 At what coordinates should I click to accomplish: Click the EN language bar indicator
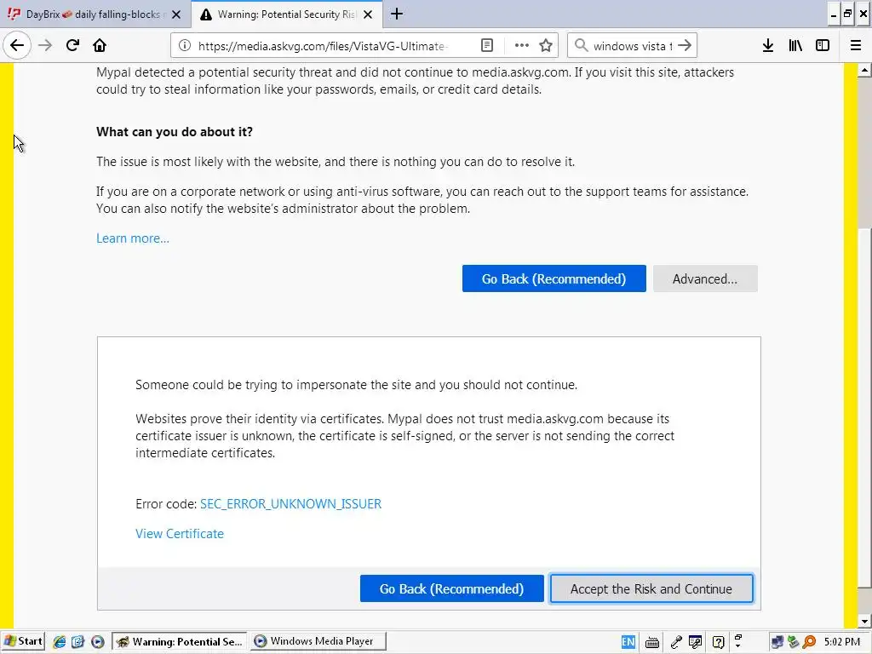coord(628,642)
